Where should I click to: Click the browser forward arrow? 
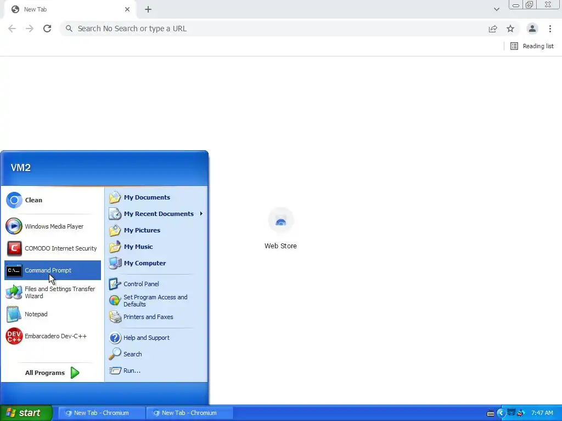[30, 29]
